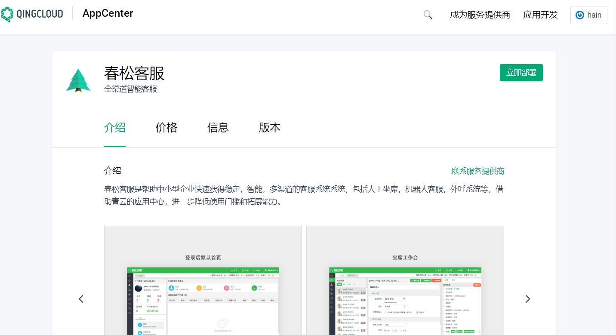The width and height of the screenshot is (616, 335).
Task: Click the 介绍 section heading
Action: pyautogui.click(x=113, y=170)
